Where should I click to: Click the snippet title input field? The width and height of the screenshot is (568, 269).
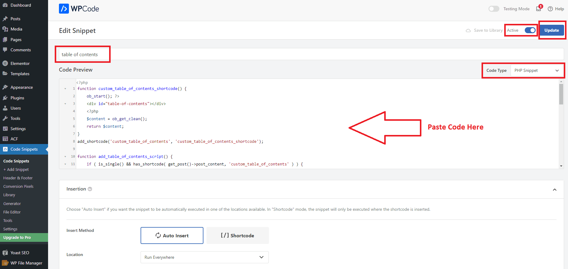pos(311,54)
